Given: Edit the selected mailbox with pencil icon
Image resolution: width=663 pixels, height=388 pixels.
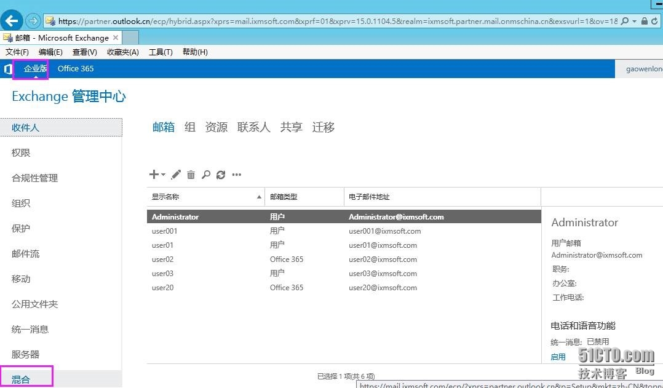Looking at the screenshot, I should (x=176, y=175).
